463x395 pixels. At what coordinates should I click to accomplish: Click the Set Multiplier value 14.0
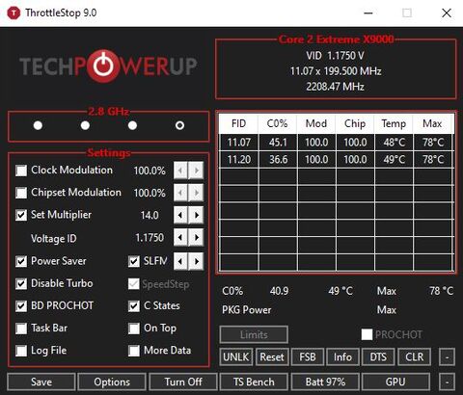coord(150,215)
